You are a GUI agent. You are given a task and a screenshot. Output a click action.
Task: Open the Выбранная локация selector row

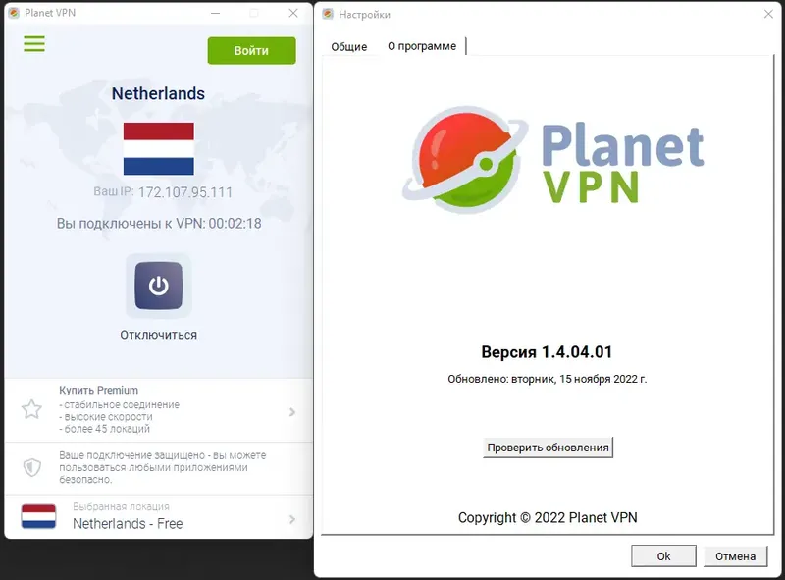[159, 517]
